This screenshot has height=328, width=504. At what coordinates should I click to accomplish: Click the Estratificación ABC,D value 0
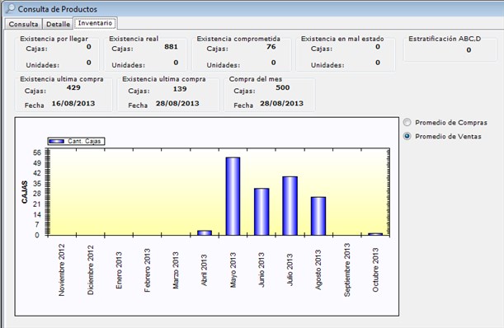(469, 50)
